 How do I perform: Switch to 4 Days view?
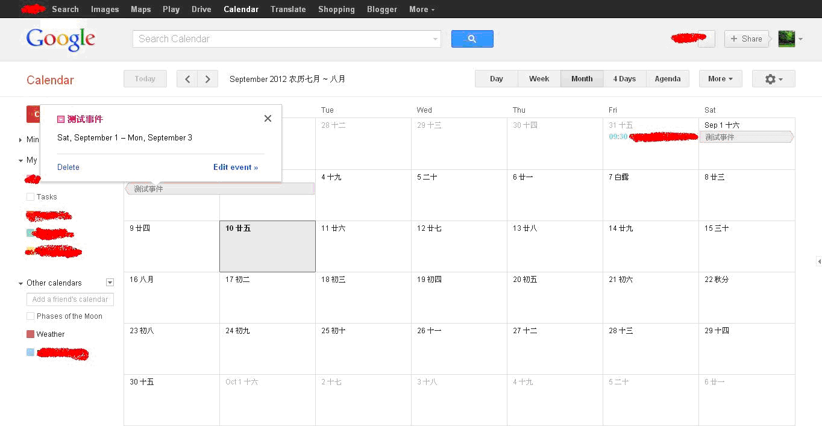[x=624, y=79]
